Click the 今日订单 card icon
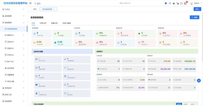This screenshot has height=106, width=203. (35, 34)
